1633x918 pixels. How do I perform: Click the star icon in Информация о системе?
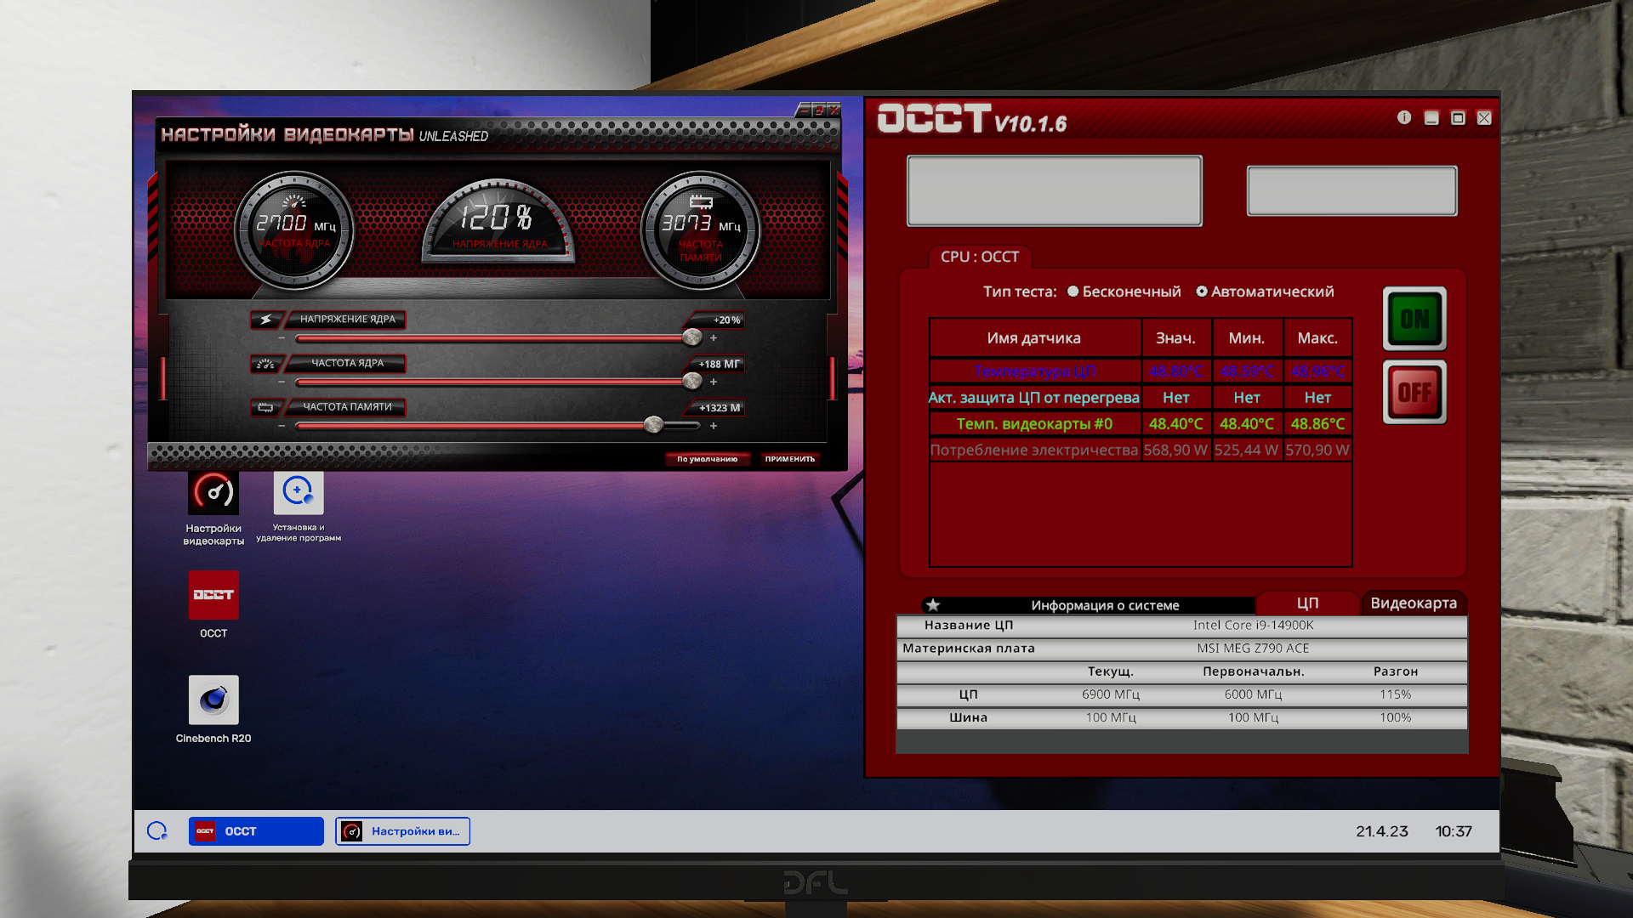pos(933,605)
